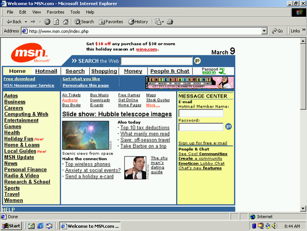
Task: Click the Hubble nebula image thumbnail
Action: click(x=85, y=135)
